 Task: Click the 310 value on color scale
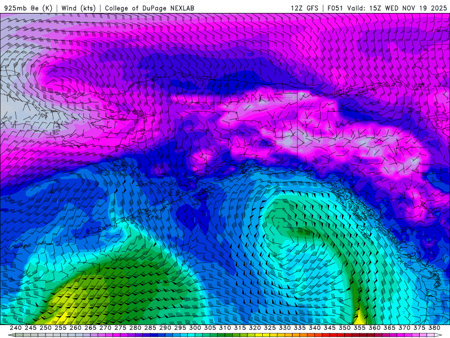[x=224, y=328]
